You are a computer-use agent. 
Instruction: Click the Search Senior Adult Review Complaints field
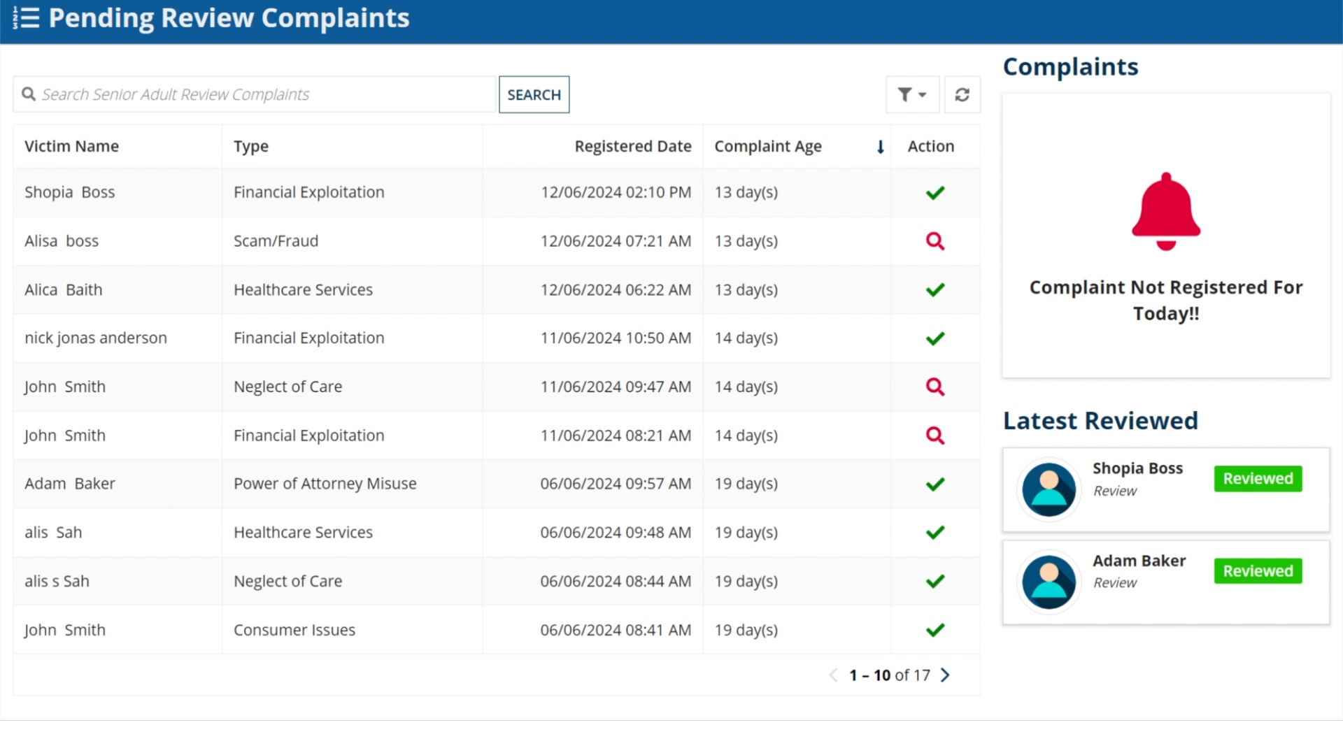click(x=255, y=94)
